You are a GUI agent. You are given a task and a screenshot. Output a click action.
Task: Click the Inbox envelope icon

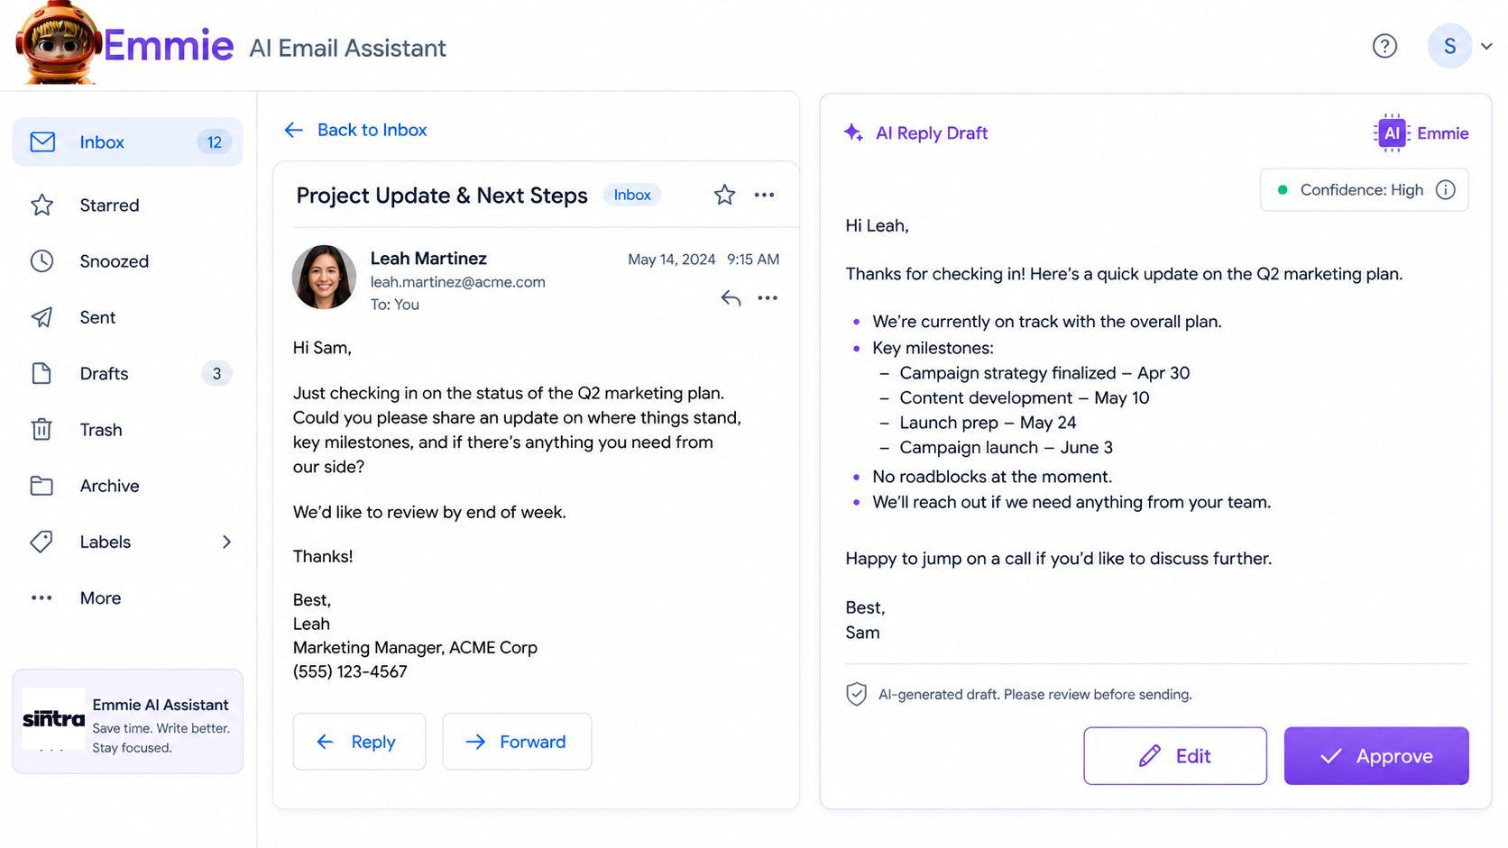(42, 141)
